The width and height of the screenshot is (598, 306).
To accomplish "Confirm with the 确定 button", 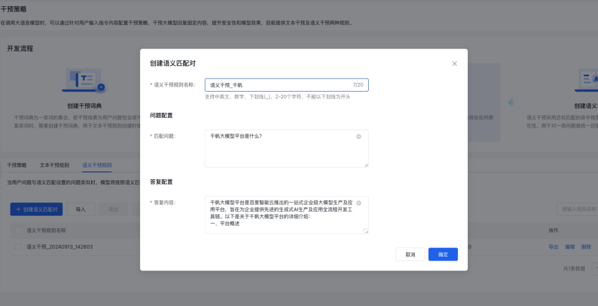I will tap(443, 254).
